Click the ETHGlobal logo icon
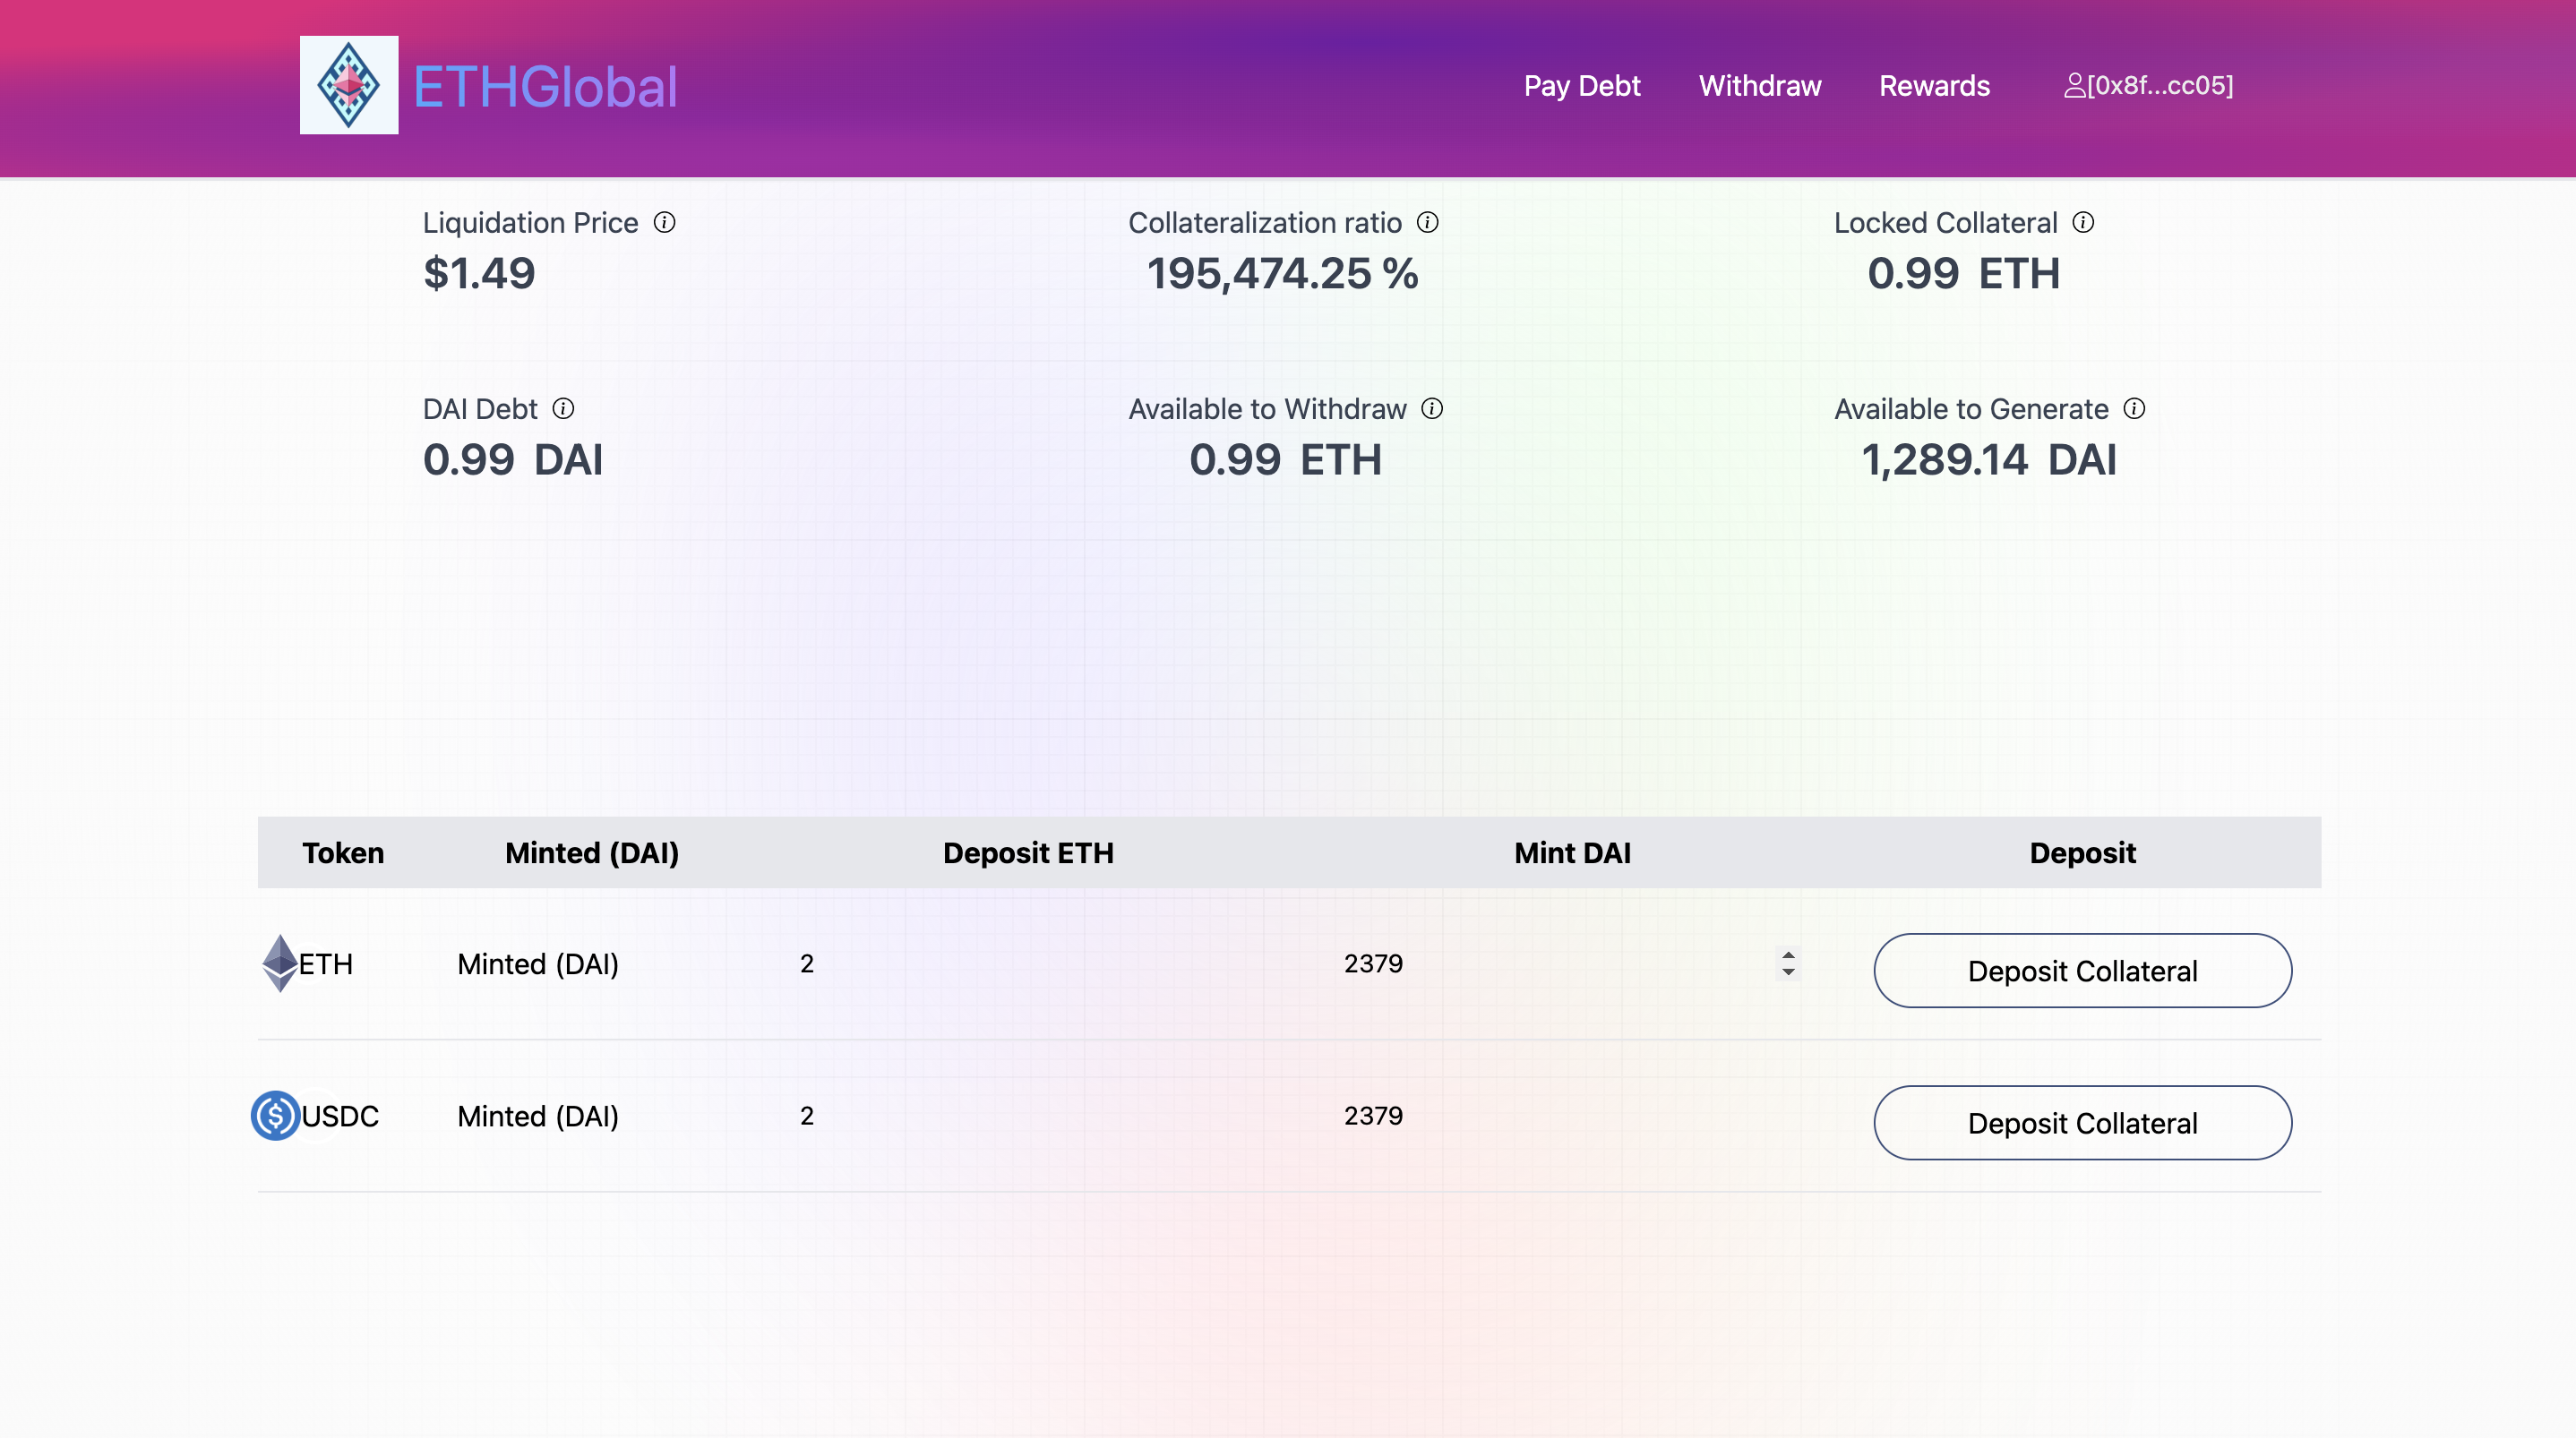Viewport: 2576px width, 1438px height. pyautogui.click(x=350, y=85)
